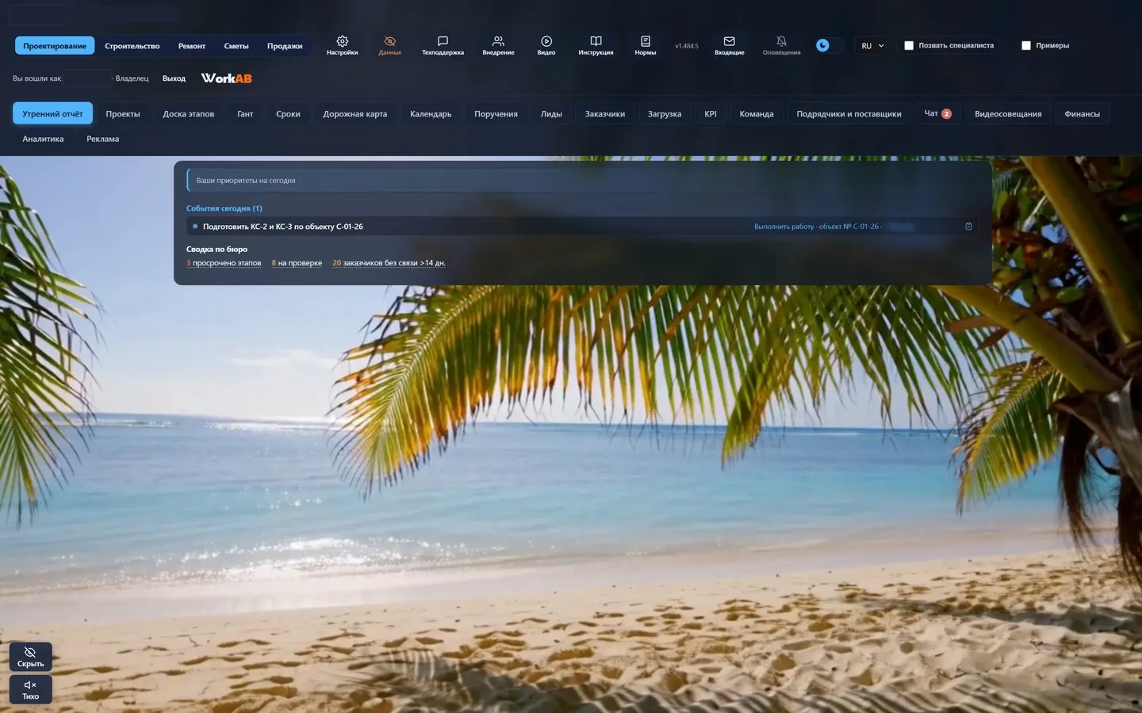Go to the Аналитика tab
Viewport: 1142px width, 713px height.
tap(43, 139)
